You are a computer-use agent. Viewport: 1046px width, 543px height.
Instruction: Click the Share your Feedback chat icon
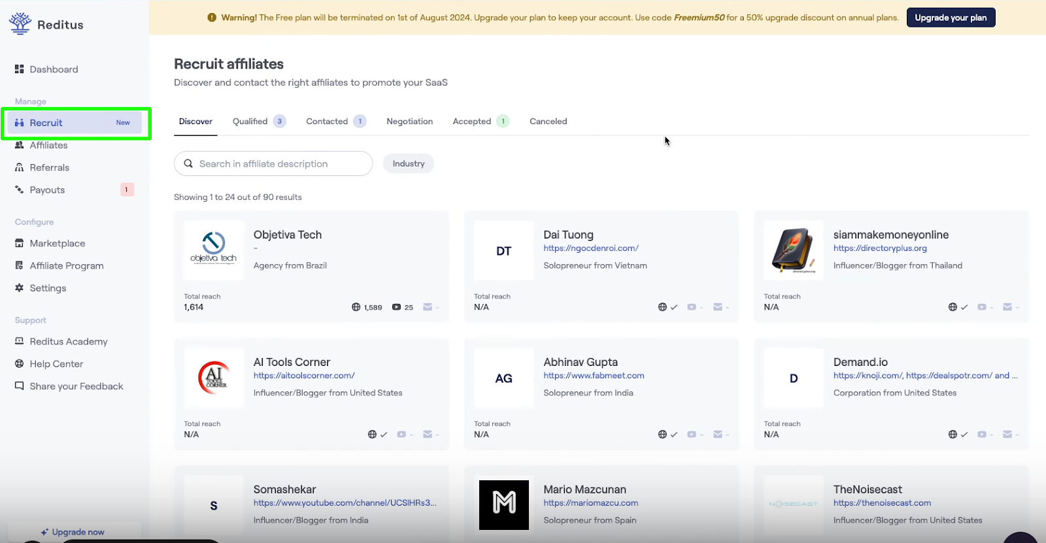coord(19,386)
